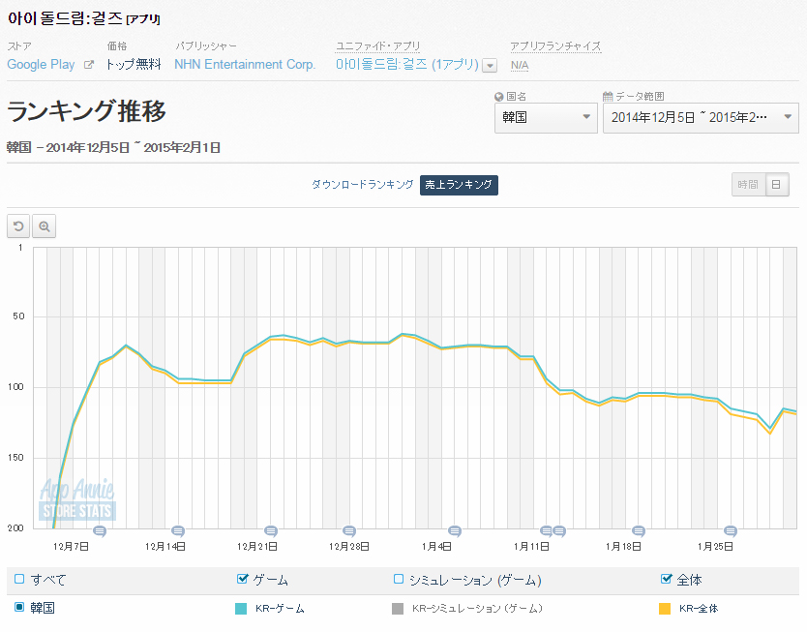This screenshot has height=632, width=807.
Task: Open the 아이돌드림:걸즈 (1アプリ) unified app link
Action: pos(407,65)
